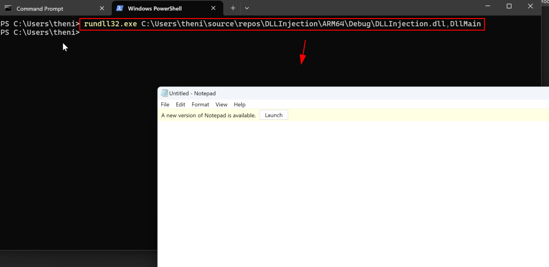Expand the new tab profile dropdown

pyautogui.click(x=247, y=8)
